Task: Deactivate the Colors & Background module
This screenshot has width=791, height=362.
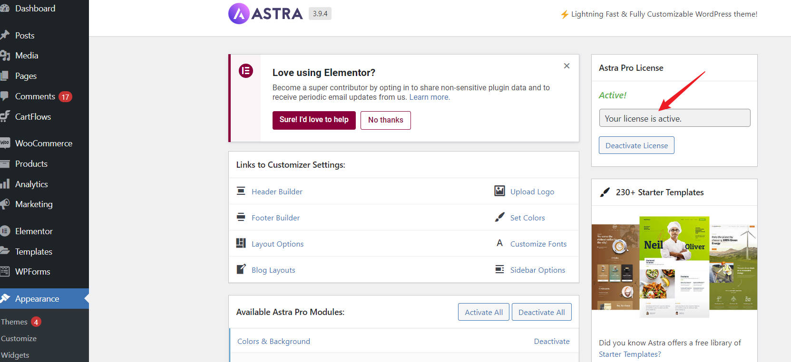Action: 552,341
